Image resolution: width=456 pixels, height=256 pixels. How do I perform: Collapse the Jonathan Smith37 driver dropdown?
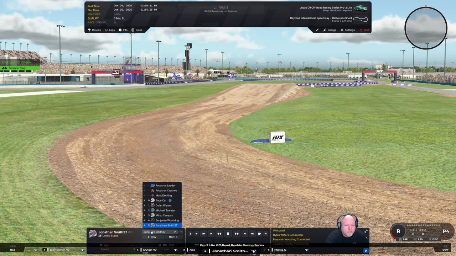click(x=160, y=232)
